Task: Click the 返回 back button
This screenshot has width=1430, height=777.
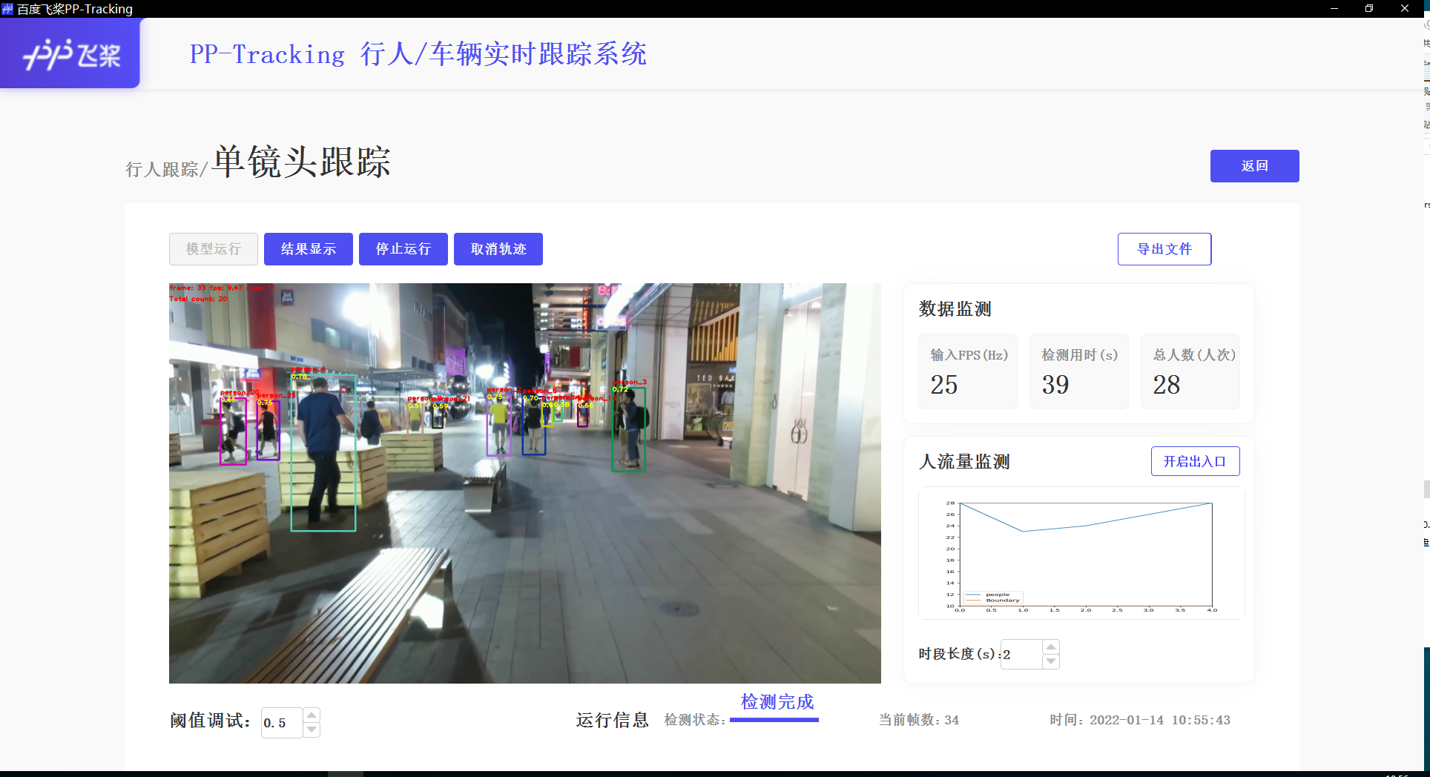Action: (x=1254, y=165)
